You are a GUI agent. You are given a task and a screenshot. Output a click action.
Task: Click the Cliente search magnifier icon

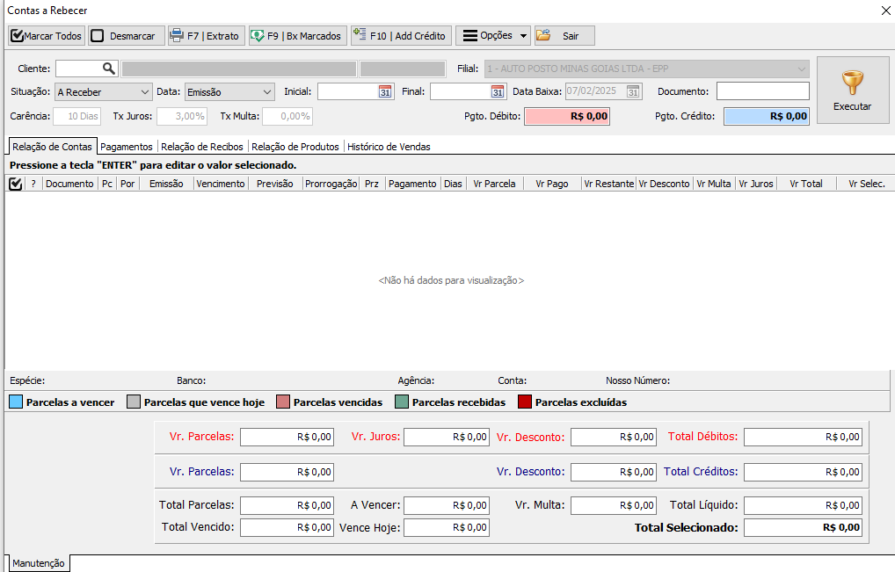click(x=109, y=69)
